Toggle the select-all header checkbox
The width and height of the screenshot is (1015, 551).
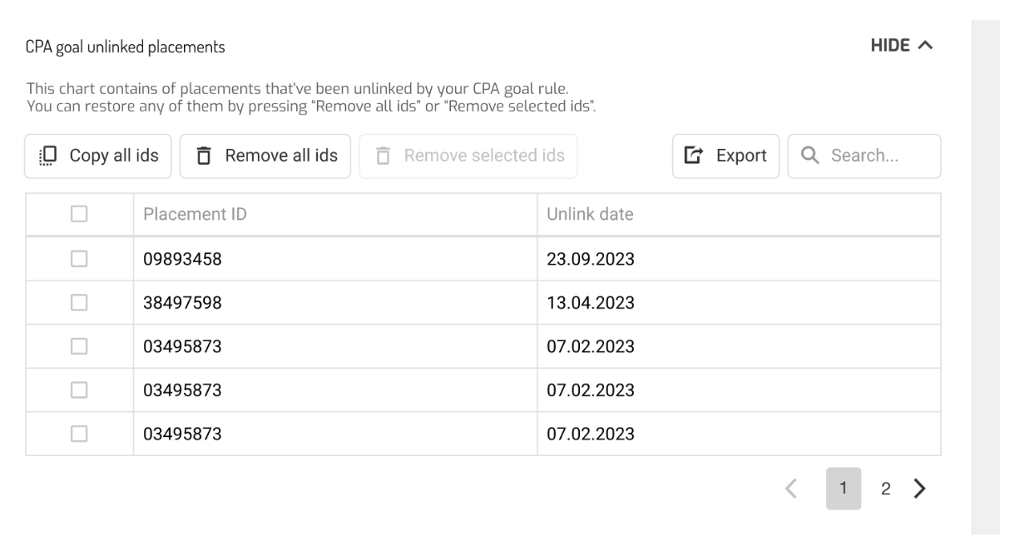[x=79, y=215]
